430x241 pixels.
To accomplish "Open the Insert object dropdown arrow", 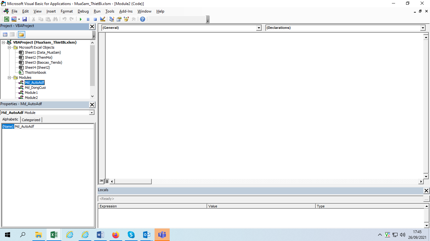I will pyautogui.click(x=19, y=19).
